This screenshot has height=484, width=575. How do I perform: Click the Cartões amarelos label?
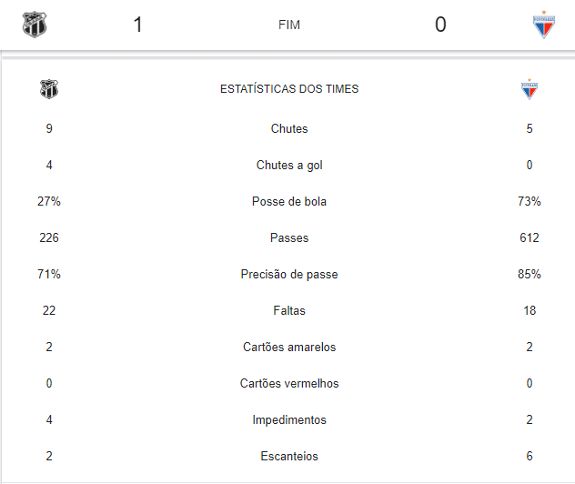point(289,347)
